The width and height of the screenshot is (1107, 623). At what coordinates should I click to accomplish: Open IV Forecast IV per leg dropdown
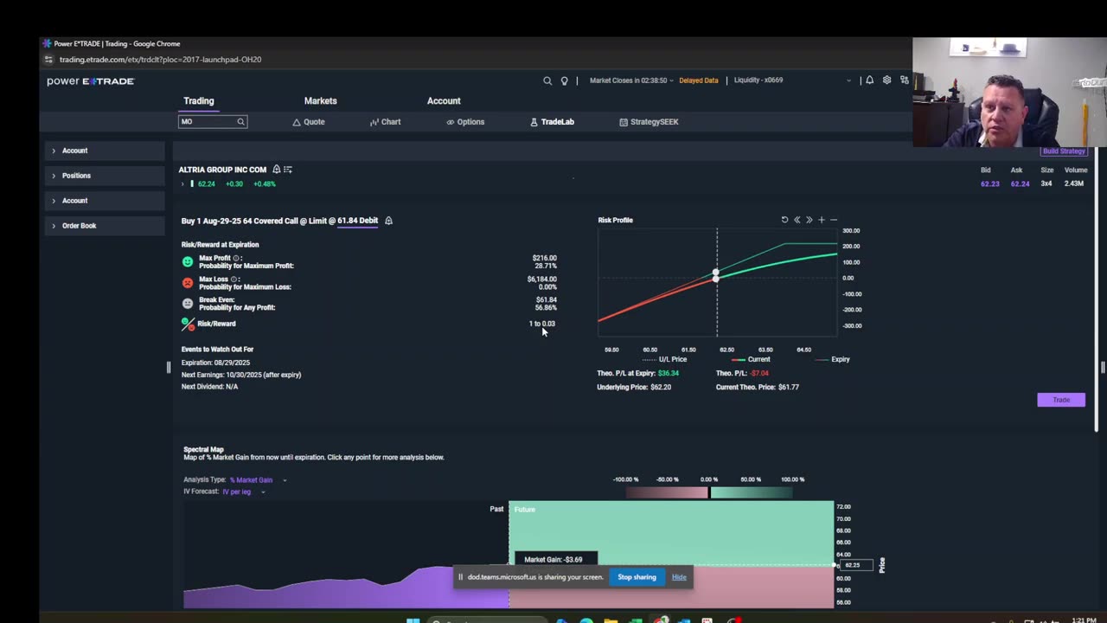(243, 491)
